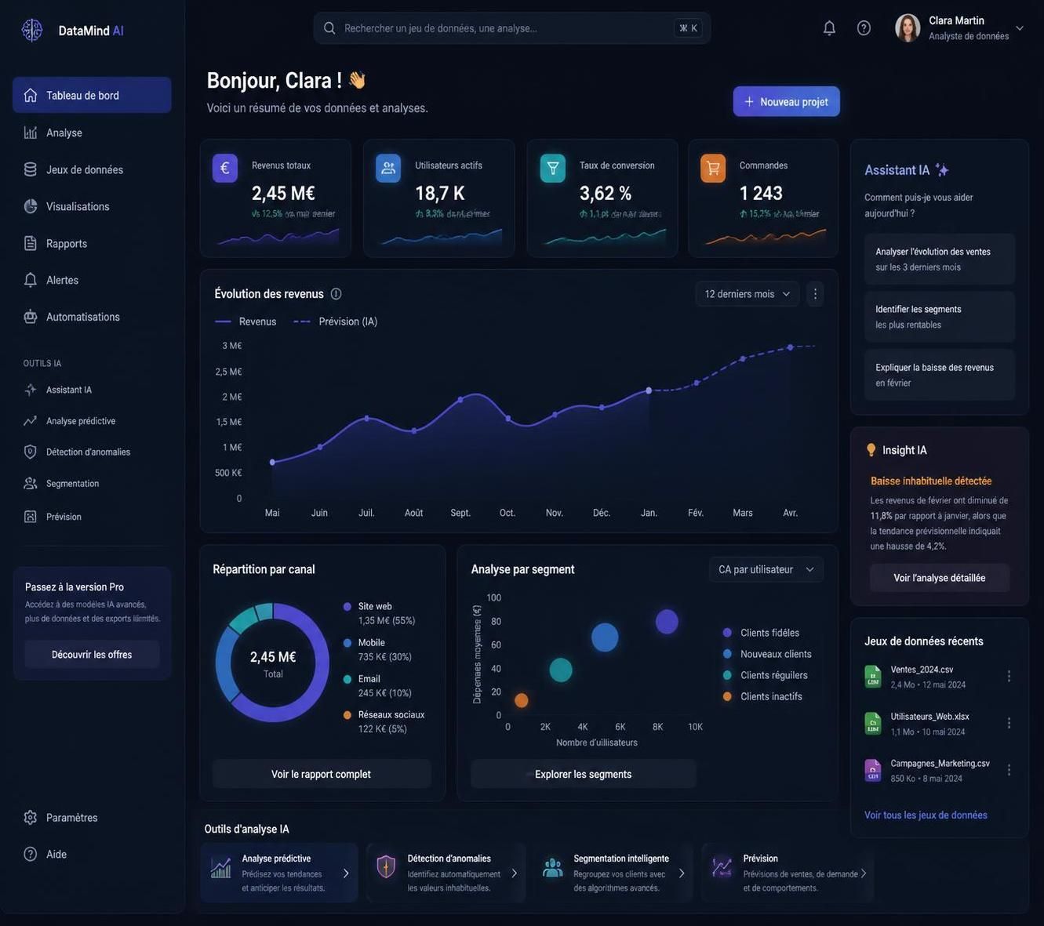The width and height of the screenshot is (1044, 926).
Task: Select the suggestion Identifier les segments
Action: 940,317
